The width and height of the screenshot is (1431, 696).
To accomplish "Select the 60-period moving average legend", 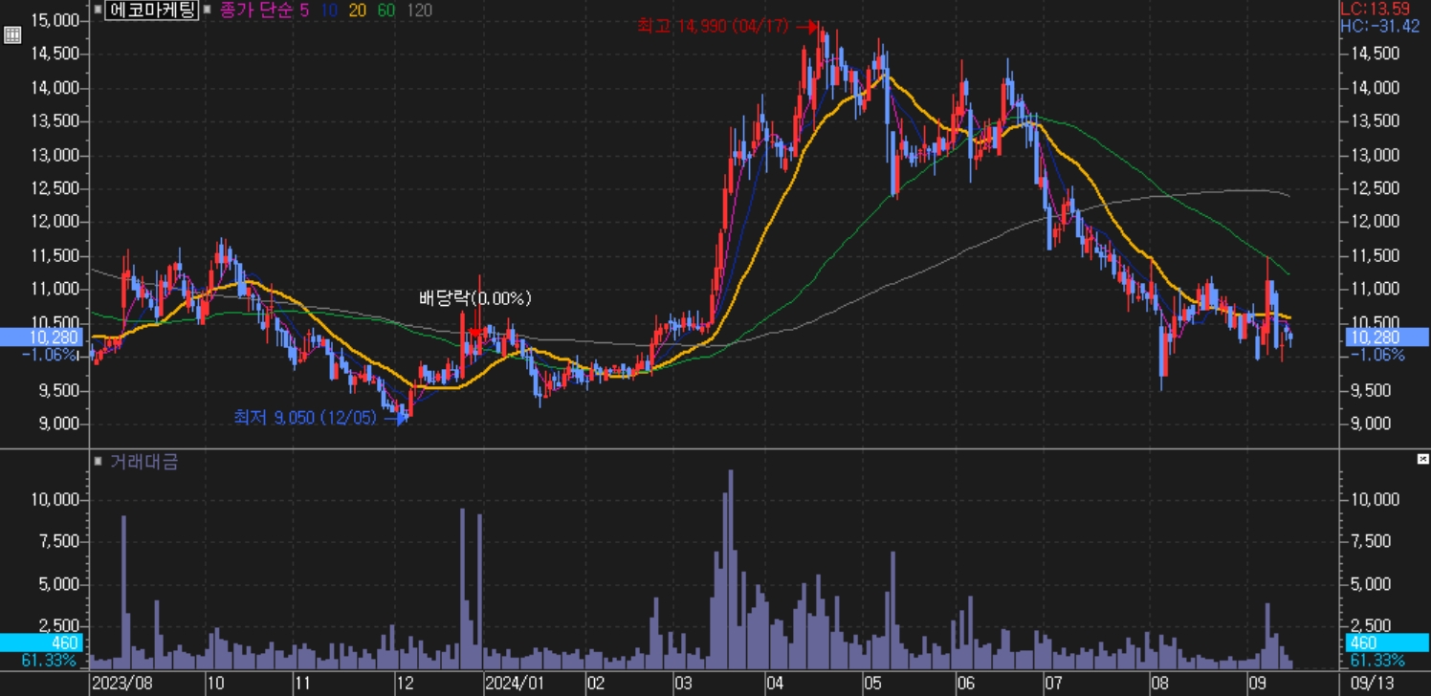I will pos(386,11).
